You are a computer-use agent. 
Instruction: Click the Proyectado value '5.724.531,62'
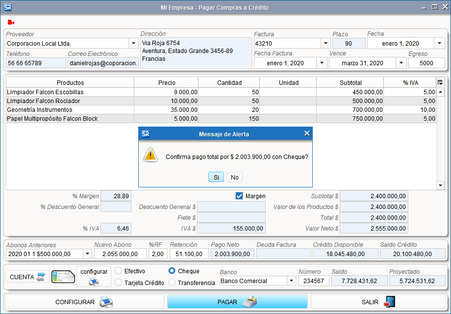click(417, 281)
